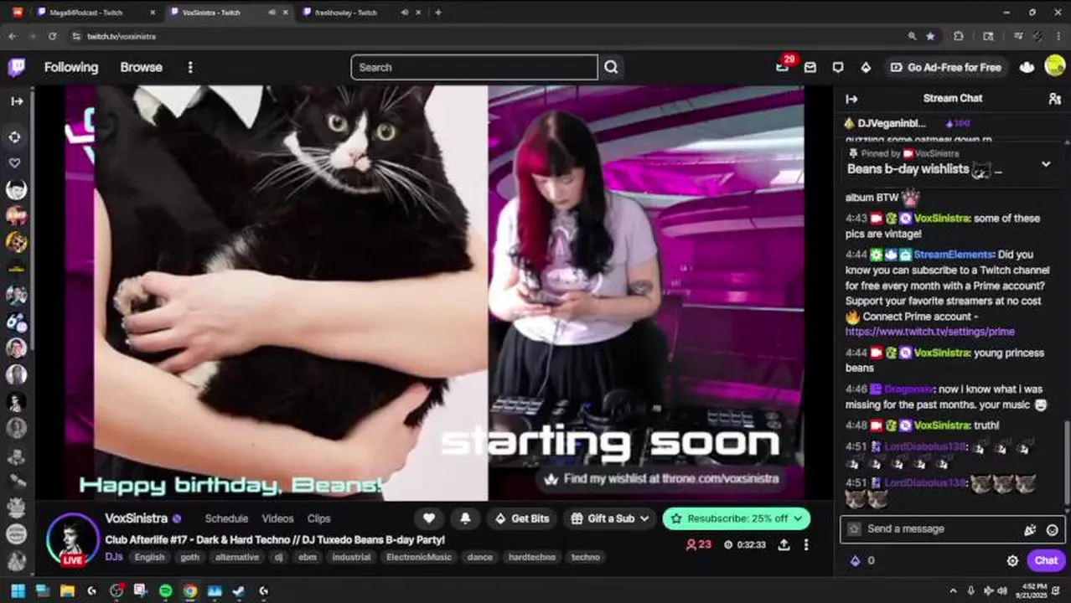Click the follow heart button
The width and height of the screenshot is (1071, 603).
point(428,518)
